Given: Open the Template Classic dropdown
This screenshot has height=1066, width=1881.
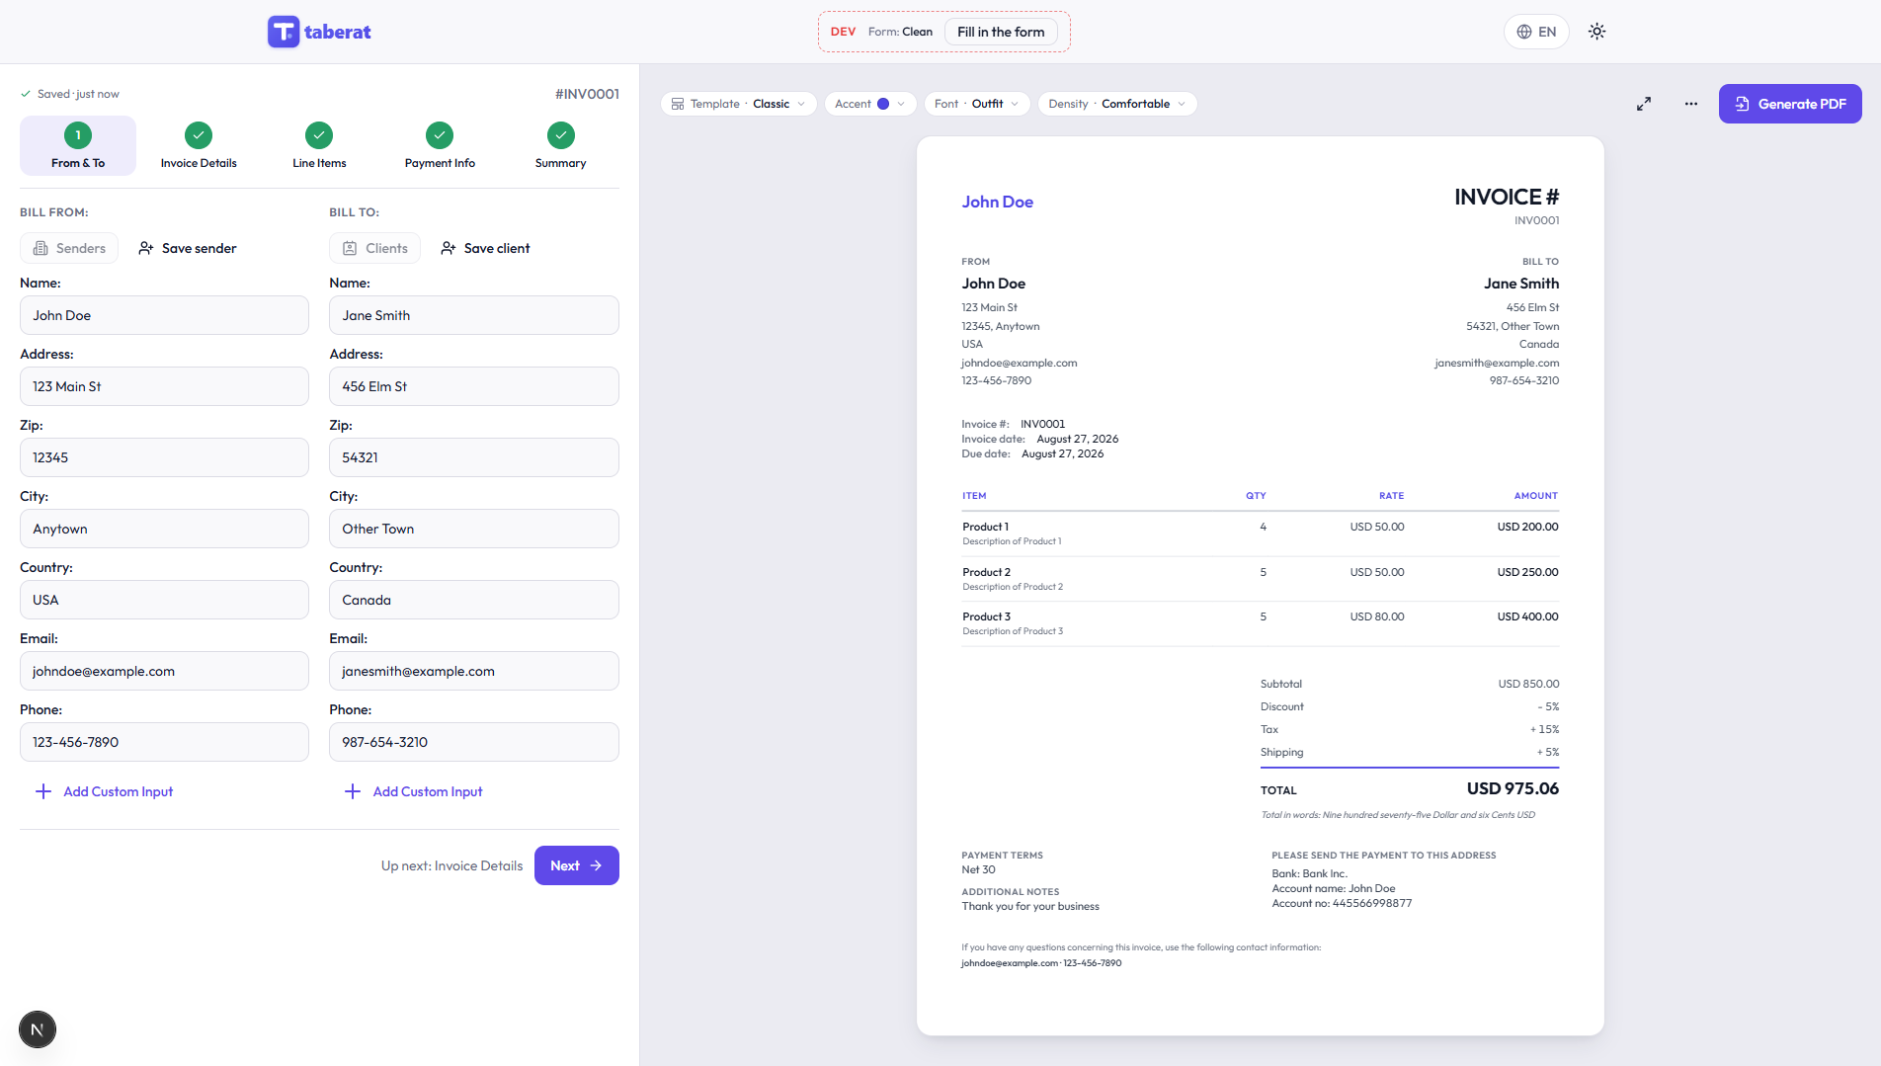Looking at the screenshot, I should pyautogui.click(x=738, y=104).
